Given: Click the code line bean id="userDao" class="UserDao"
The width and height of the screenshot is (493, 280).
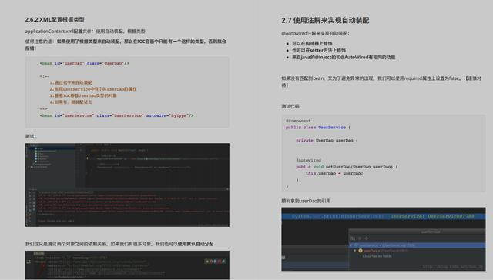Looking at the screenshot, I should tap(85, 63).
